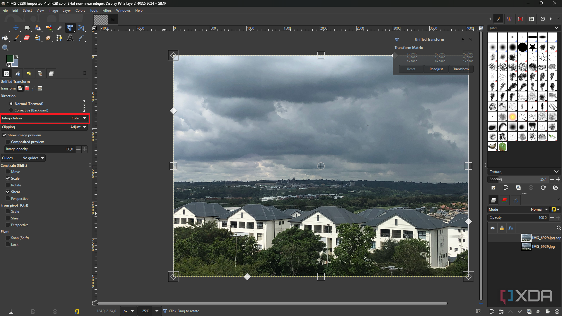Screen dimensions: 562x316
Task: Set transform target to selection
Action: tap(27, 88)
